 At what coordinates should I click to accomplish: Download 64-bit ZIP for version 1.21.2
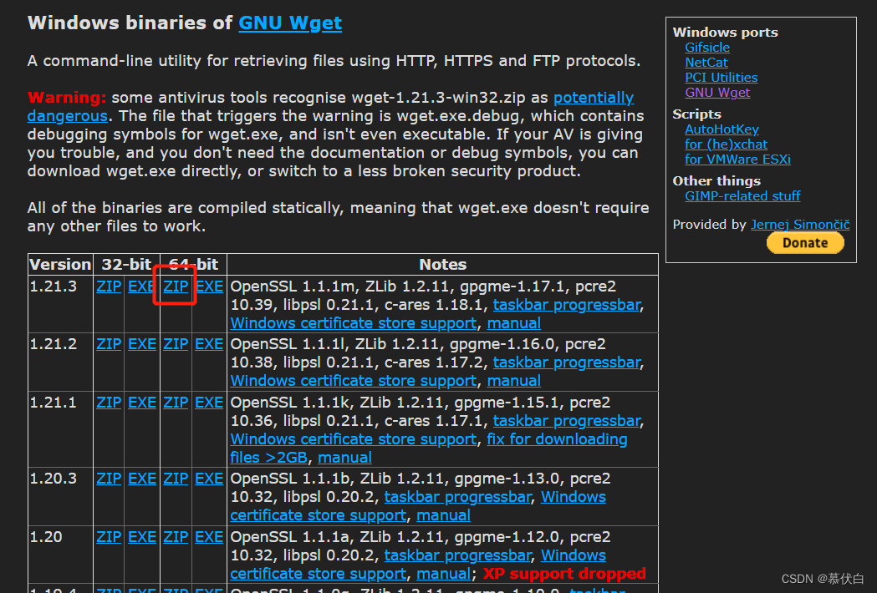tap(176, 344)
